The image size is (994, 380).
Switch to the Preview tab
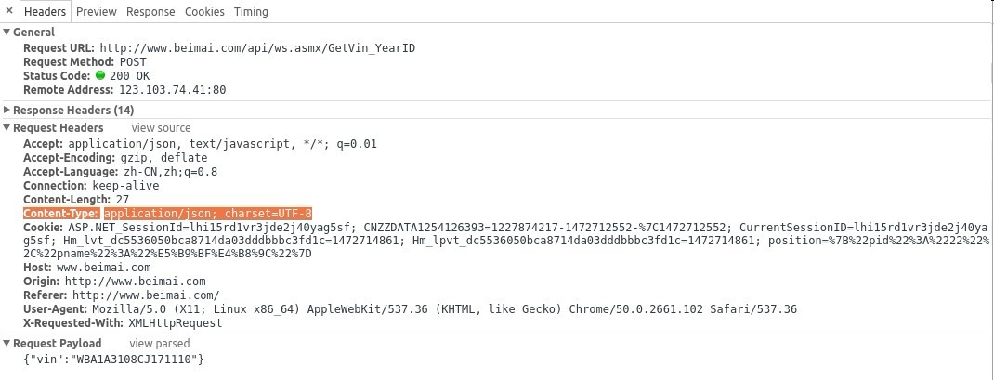97,11
